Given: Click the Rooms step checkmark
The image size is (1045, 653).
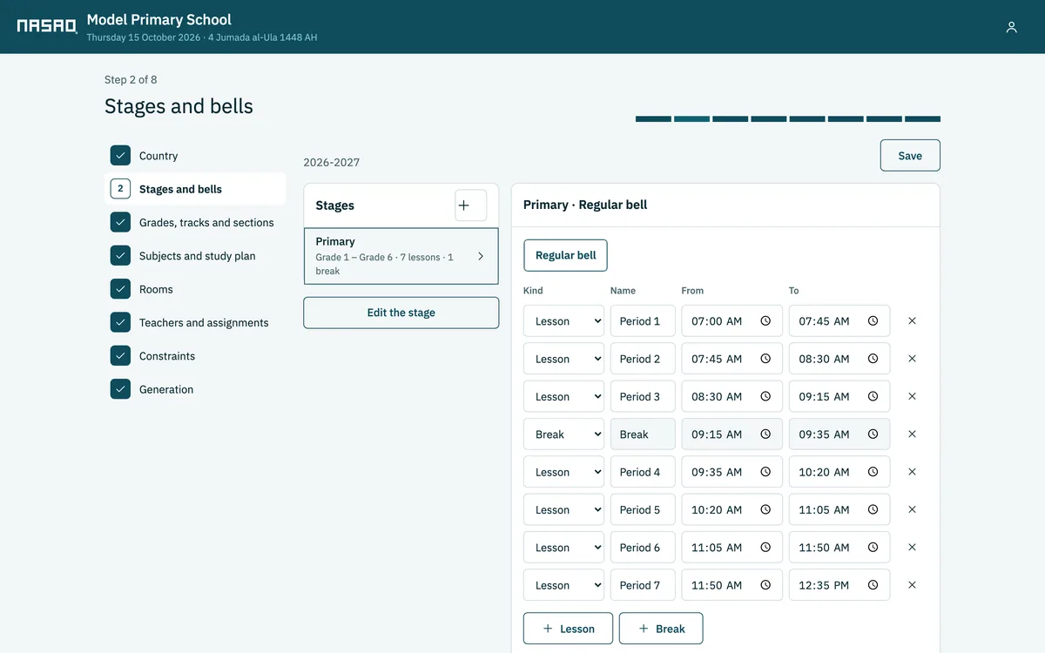Looking at the screenshot, I should click(120, 289).
